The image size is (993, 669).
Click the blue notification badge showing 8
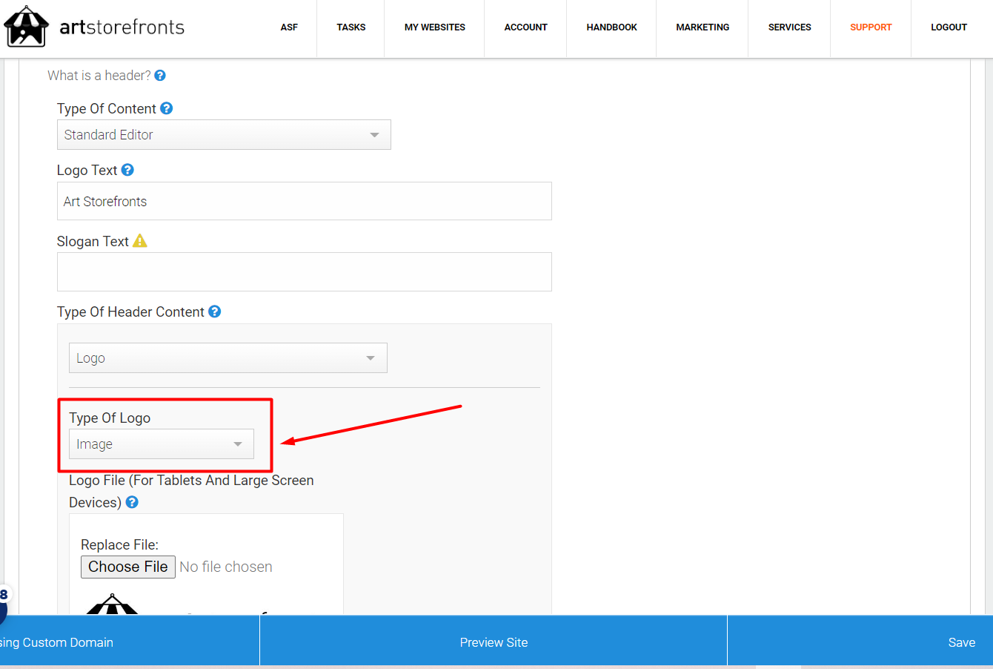coord(4,593)
